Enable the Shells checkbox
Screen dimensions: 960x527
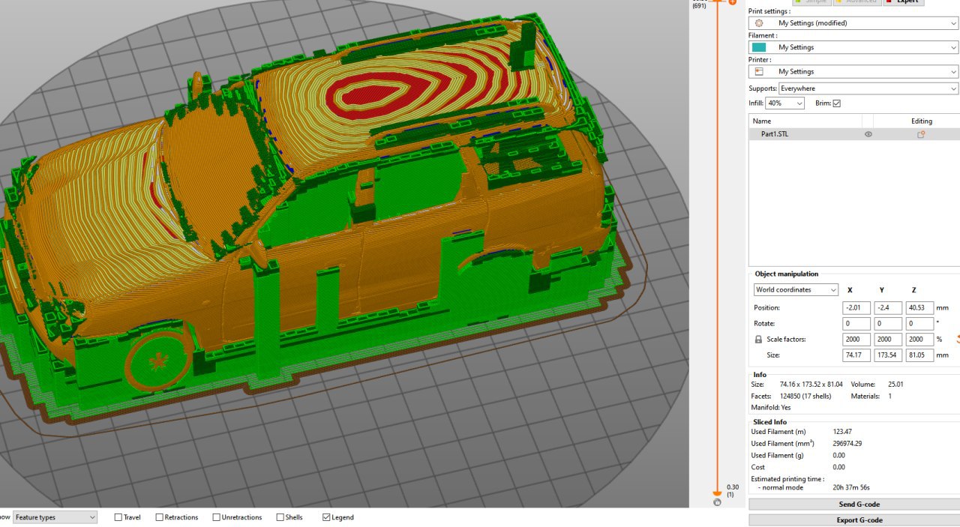tap(280, 517)
